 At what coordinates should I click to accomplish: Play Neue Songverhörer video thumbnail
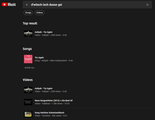[x=28, y=102]
